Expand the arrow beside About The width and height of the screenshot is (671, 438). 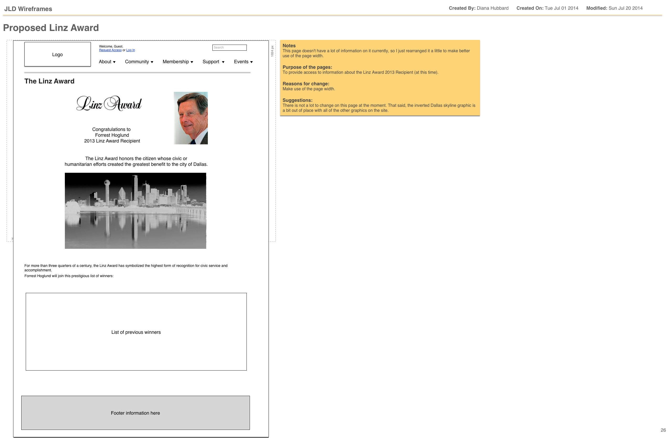tap(114, 62)
